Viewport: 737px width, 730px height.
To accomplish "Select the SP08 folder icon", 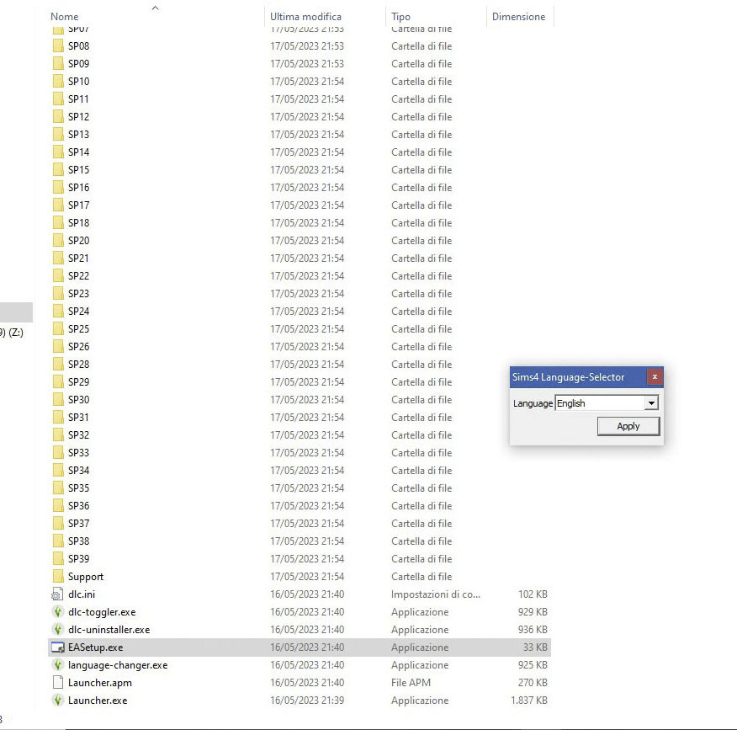I will 57,46.
